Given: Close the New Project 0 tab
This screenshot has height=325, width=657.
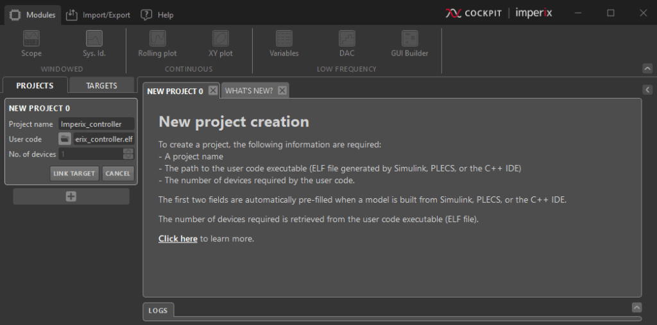Looking at the screenshot, I should coord(213,91).
